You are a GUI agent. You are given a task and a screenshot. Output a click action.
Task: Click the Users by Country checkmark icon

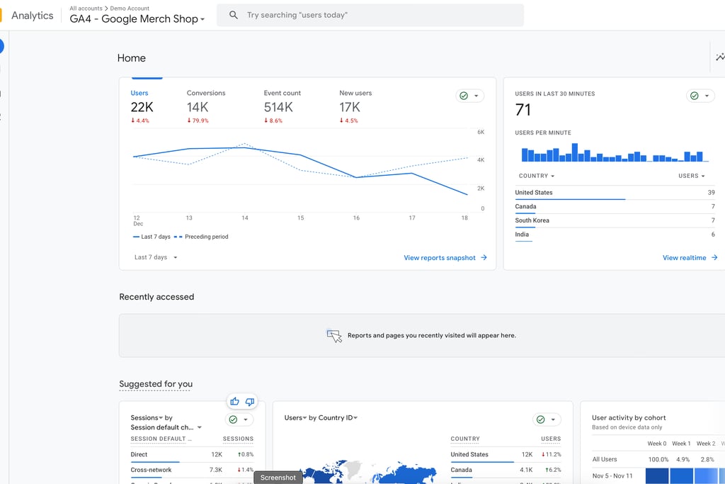(x=540, y=420)
